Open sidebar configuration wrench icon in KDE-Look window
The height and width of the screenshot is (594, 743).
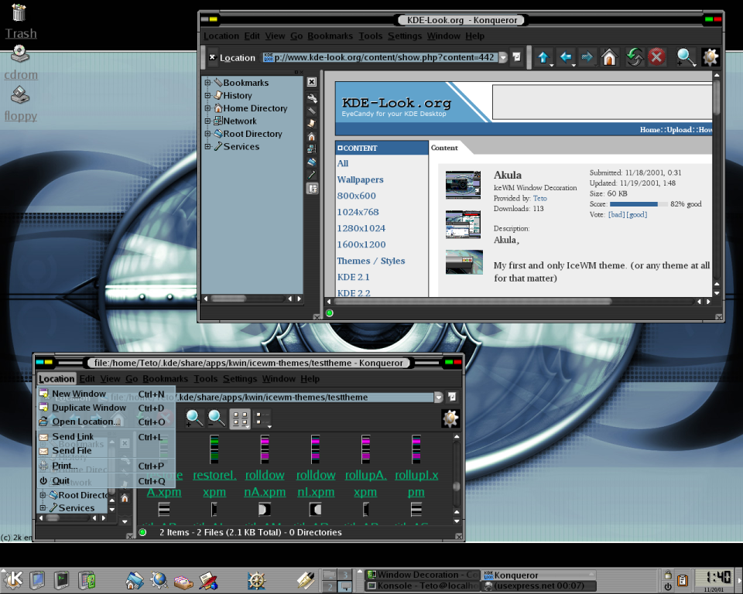(312, 98)
